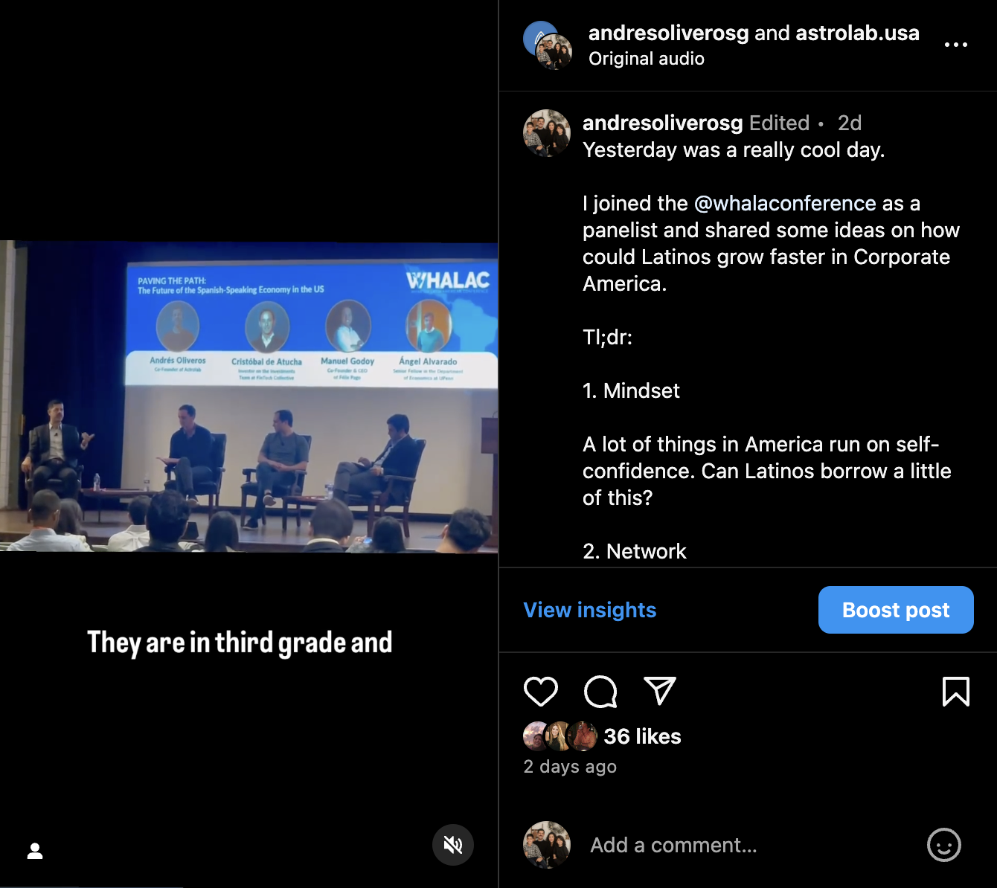
Task: Click the Original audio link
Action: click(x=647, y=59)
